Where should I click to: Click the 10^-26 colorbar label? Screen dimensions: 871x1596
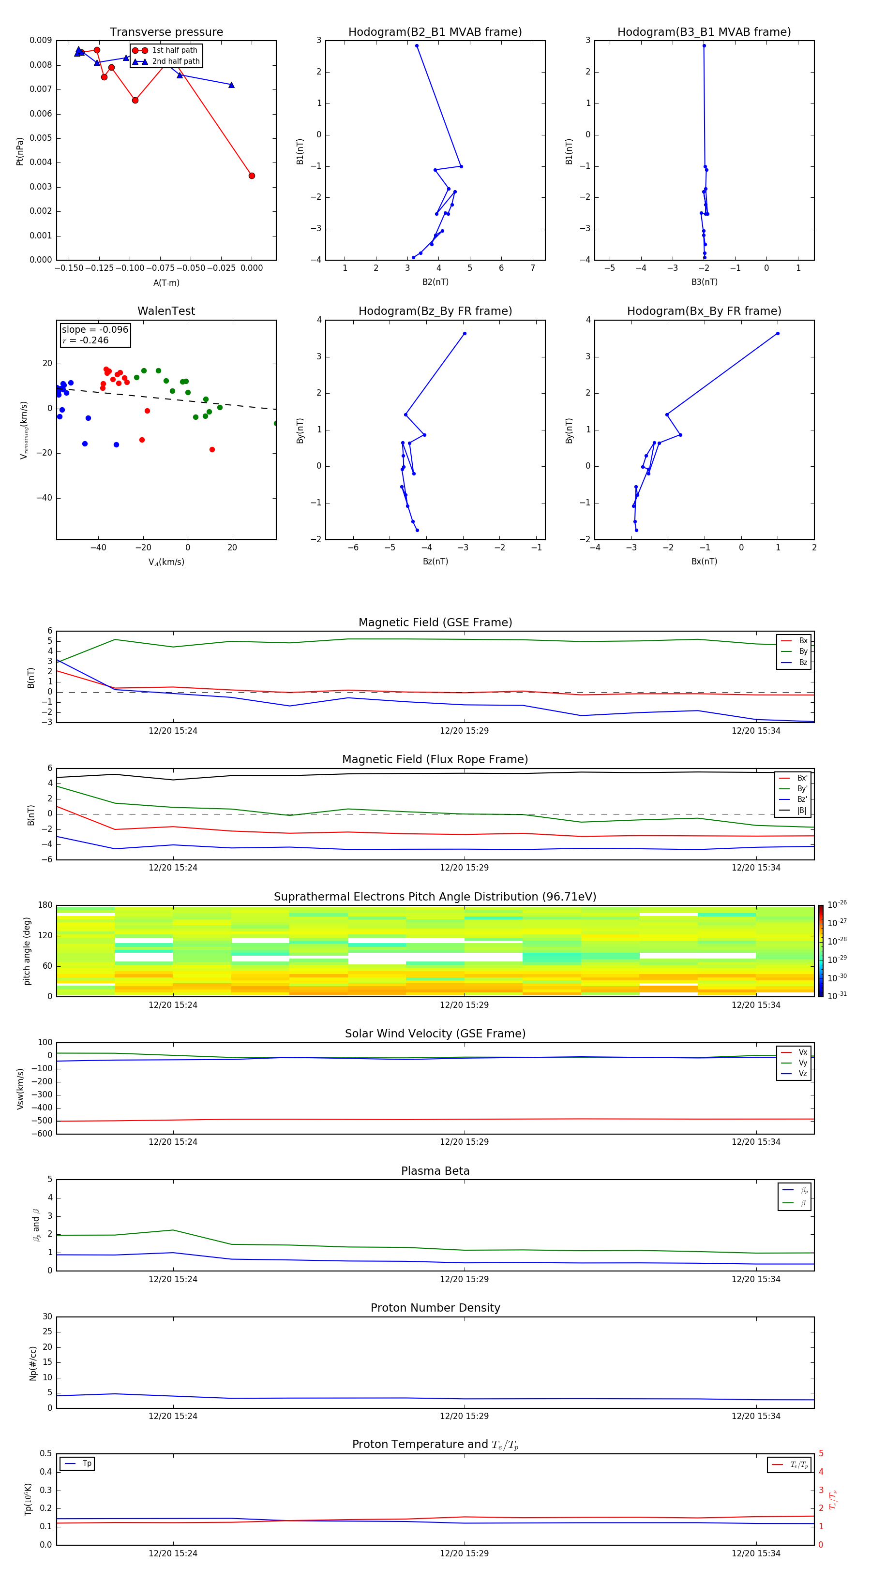coord(837,904)
